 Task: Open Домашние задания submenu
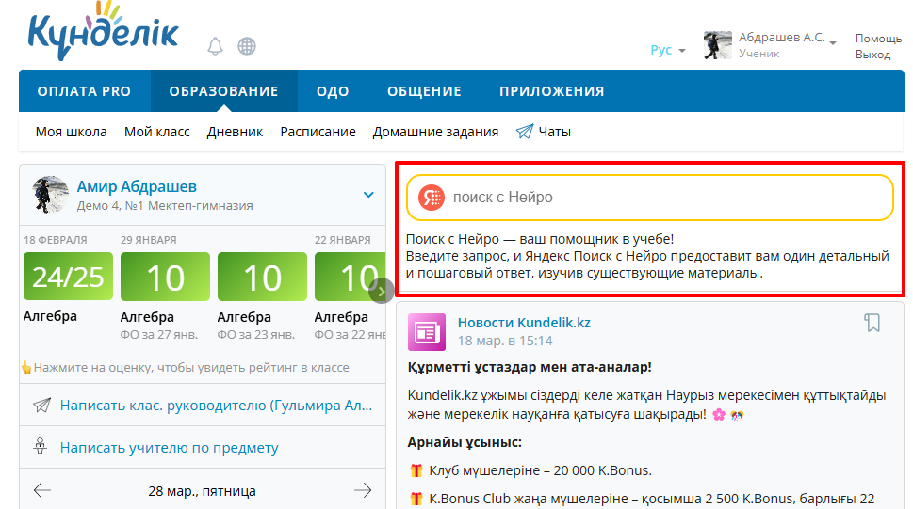[435, 132]
